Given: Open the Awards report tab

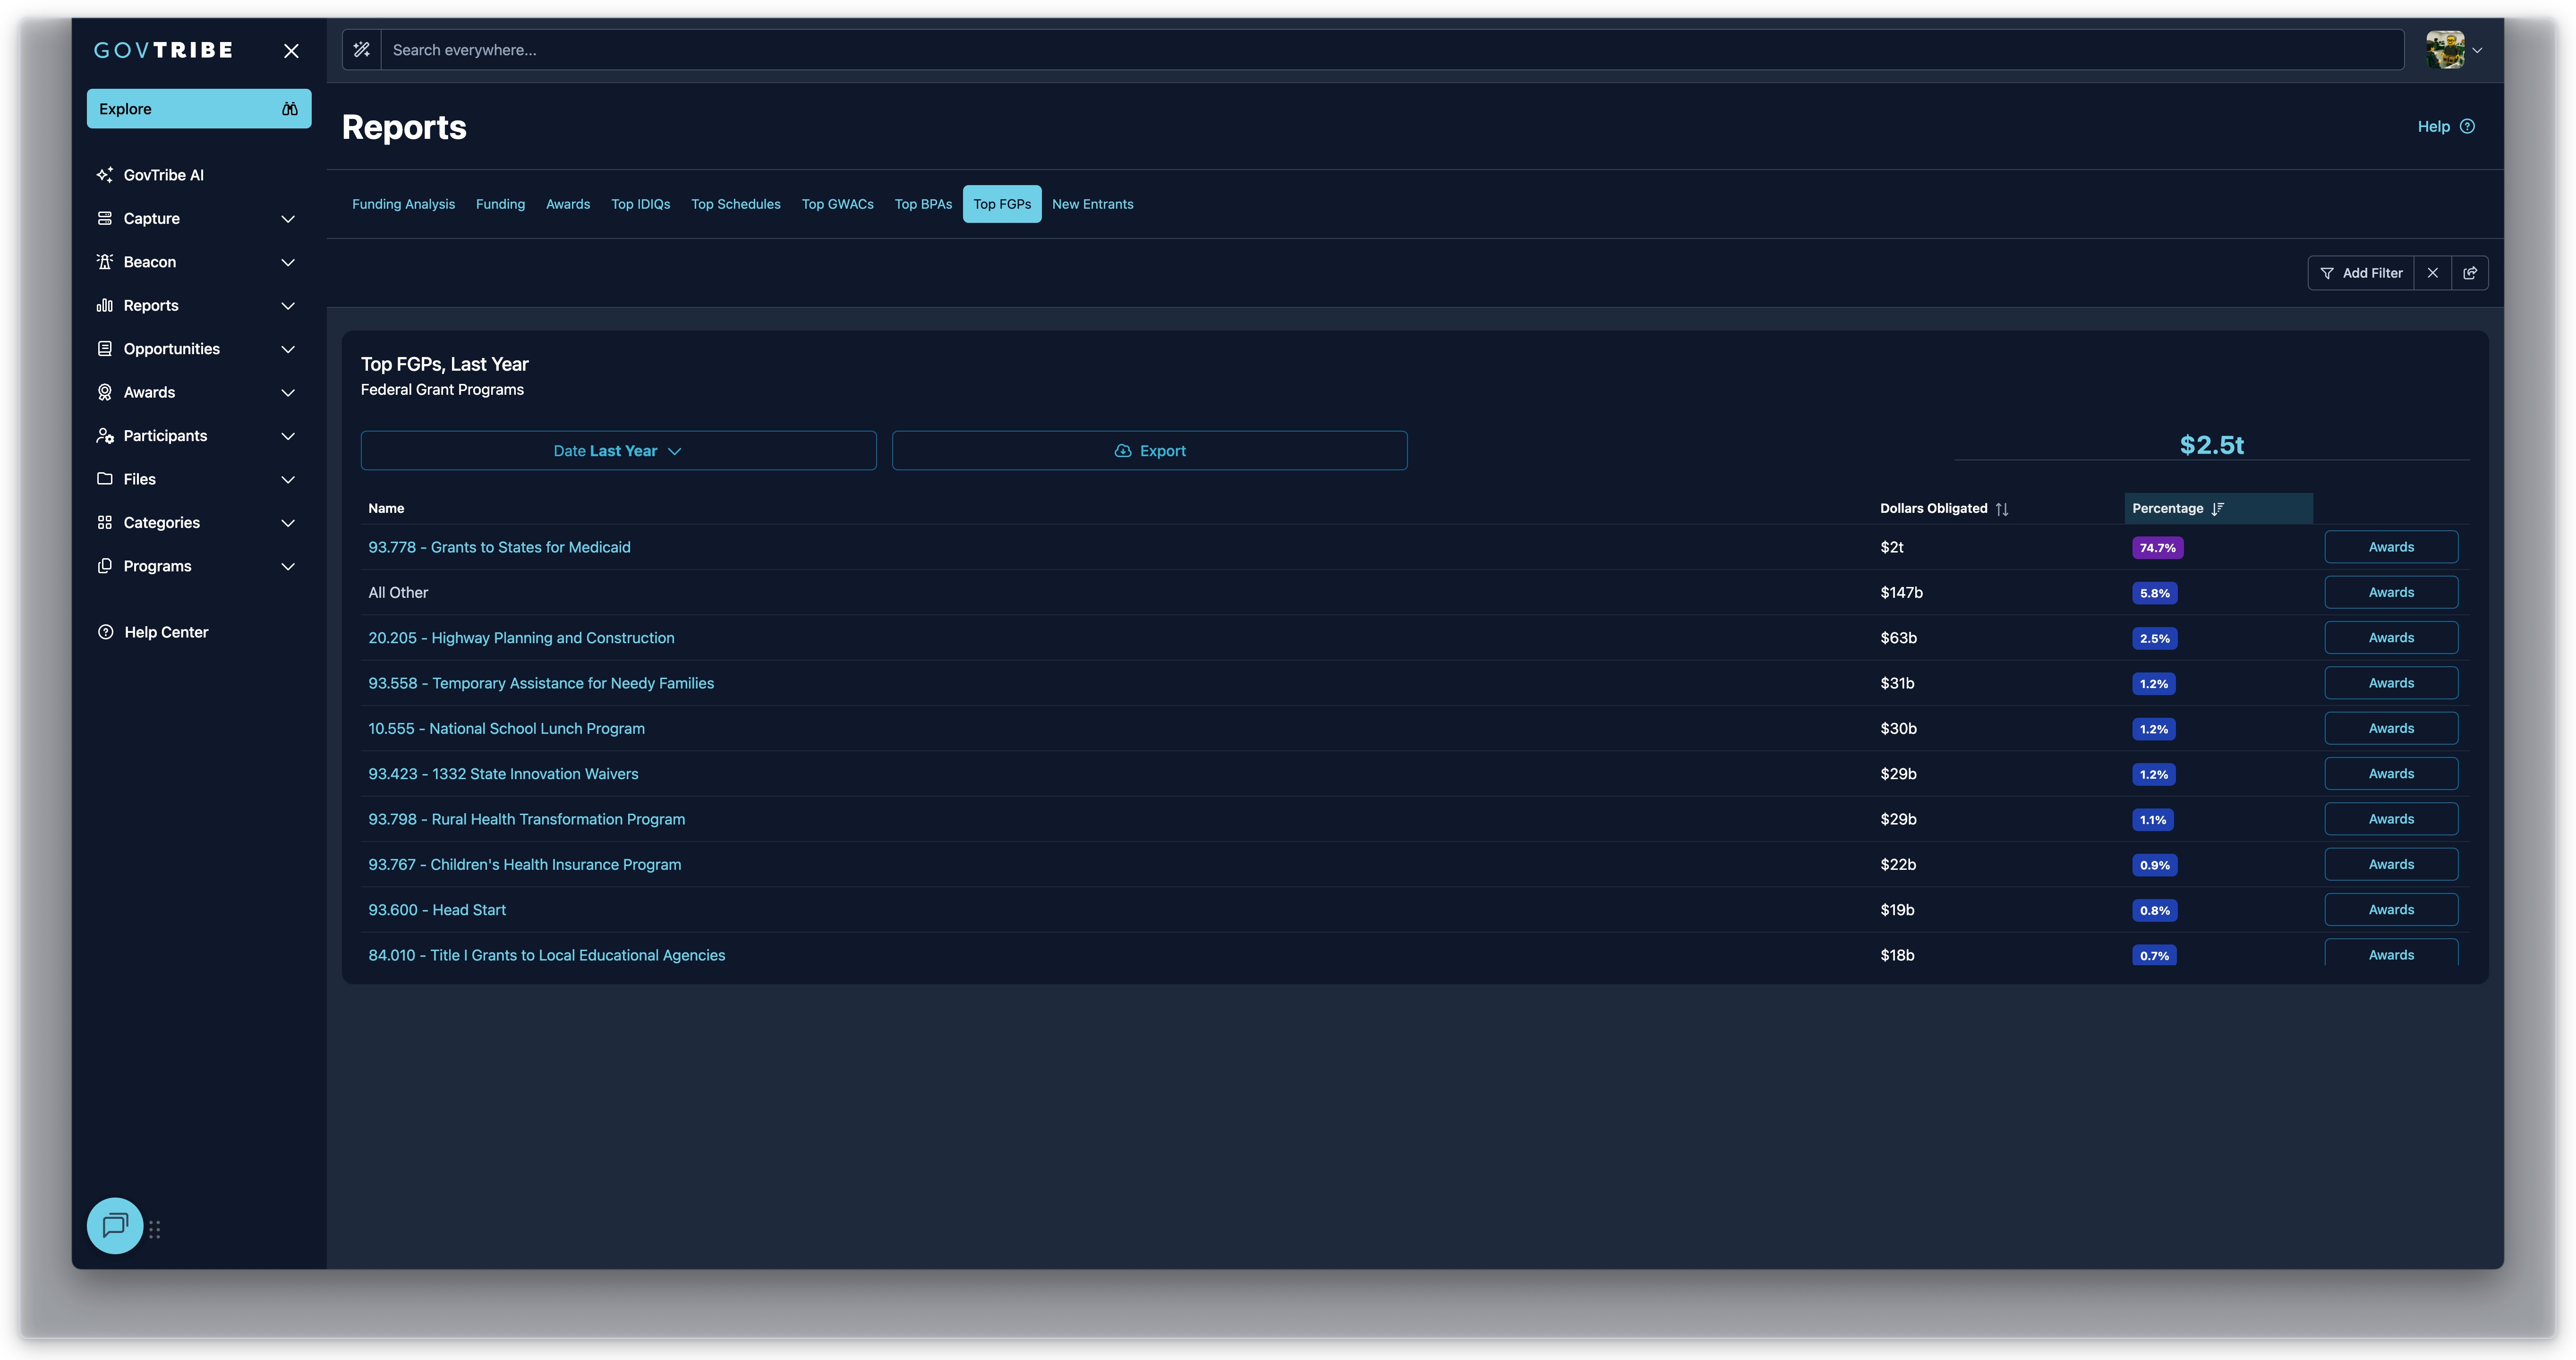Looking at the screenshot, I should coord(568,204).
